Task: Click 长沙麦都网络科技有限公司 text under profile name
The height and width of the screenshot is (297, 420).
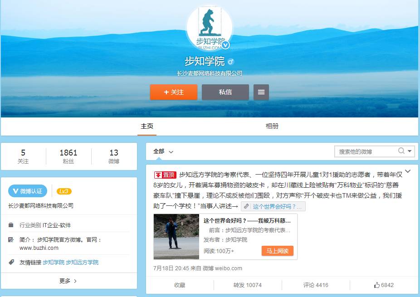Action: [x=210, y=73]
